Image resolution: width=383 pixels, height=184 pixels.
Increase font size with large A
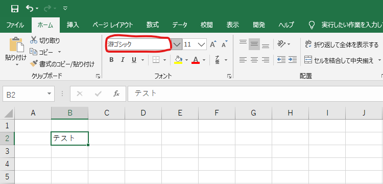213,44
